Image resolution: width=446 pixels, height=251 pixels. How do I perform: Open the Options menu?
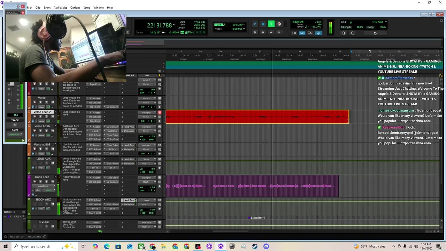(x=75, y=8)
